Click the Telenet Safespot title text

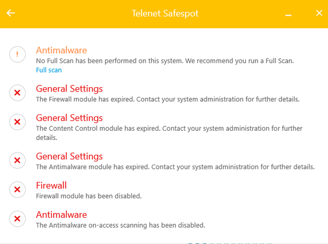163,13
